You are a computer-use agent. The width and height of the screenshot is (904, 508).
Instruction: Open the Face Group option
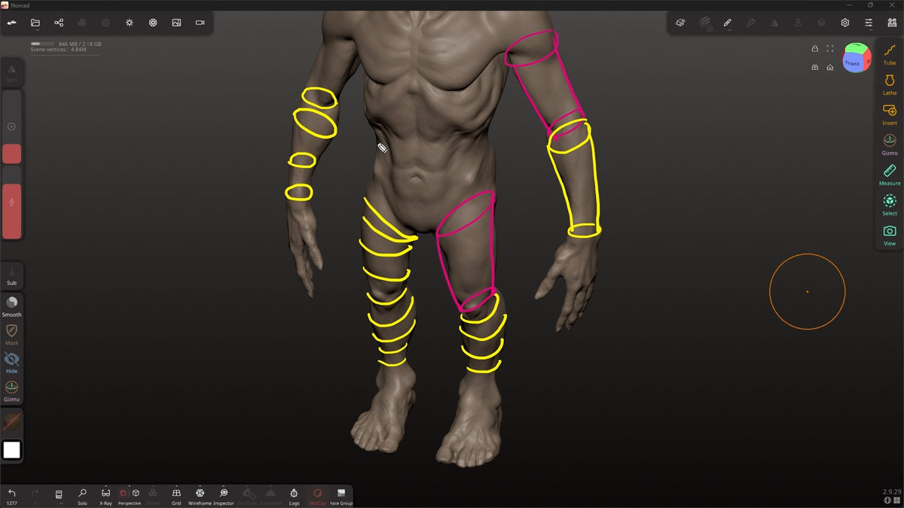click(x=341, y=496)
